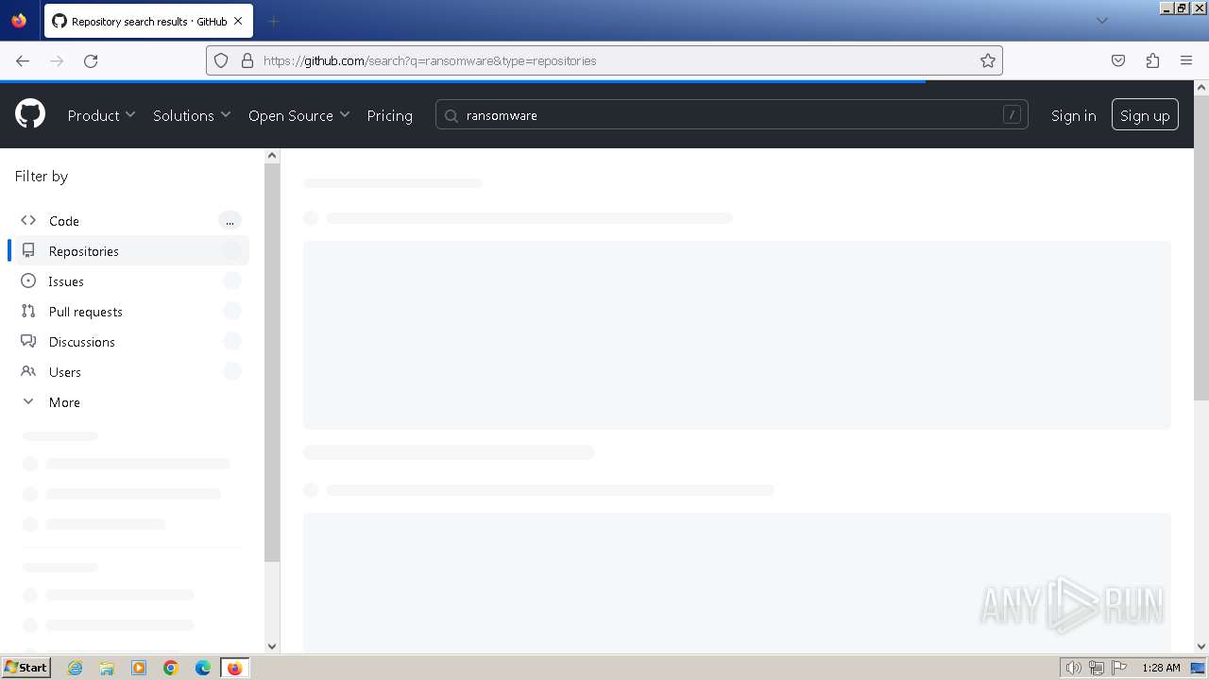This screenshot has width=1209, height=680.
Task: Select the Repository search results browser tab
Action: tap(148, 21)
